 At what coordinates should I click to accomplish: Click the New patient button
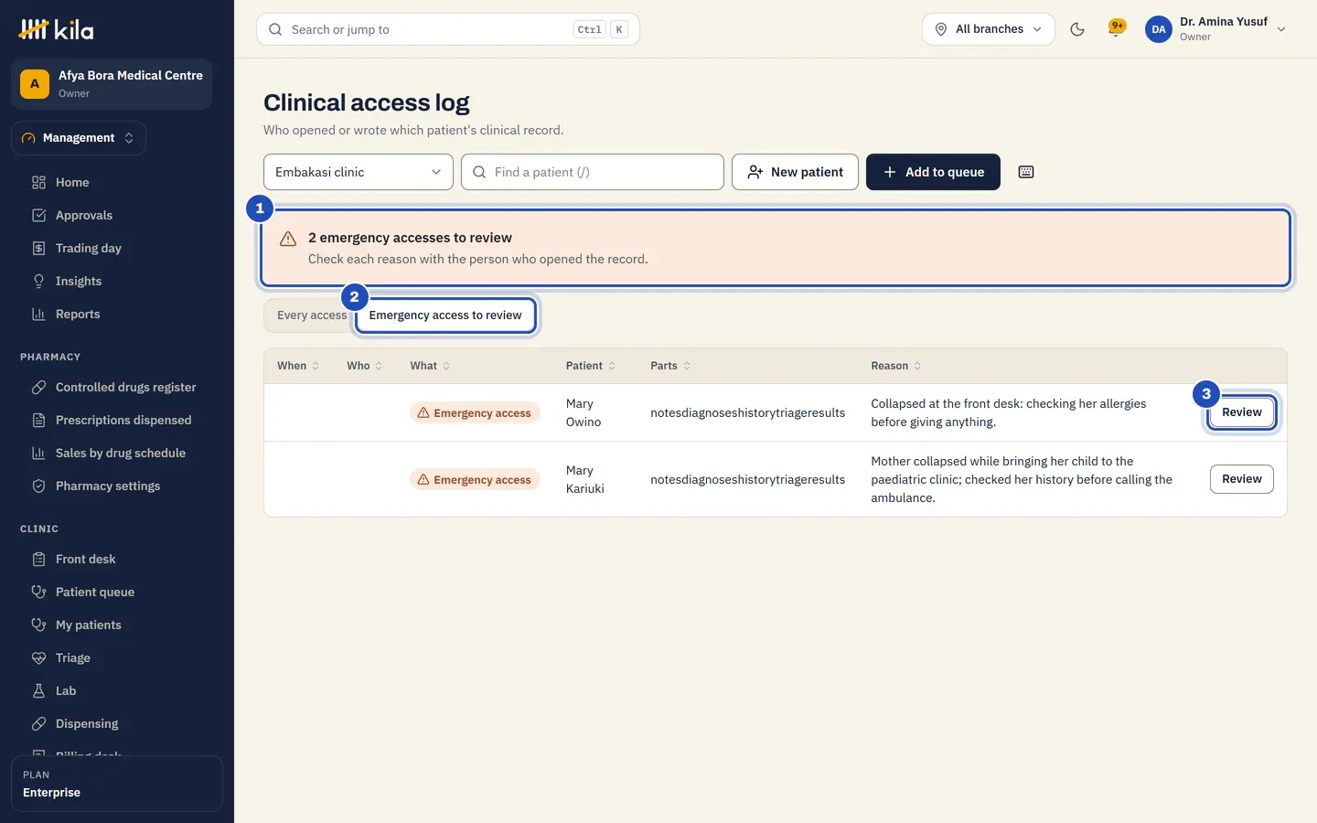tap(795, 172)
